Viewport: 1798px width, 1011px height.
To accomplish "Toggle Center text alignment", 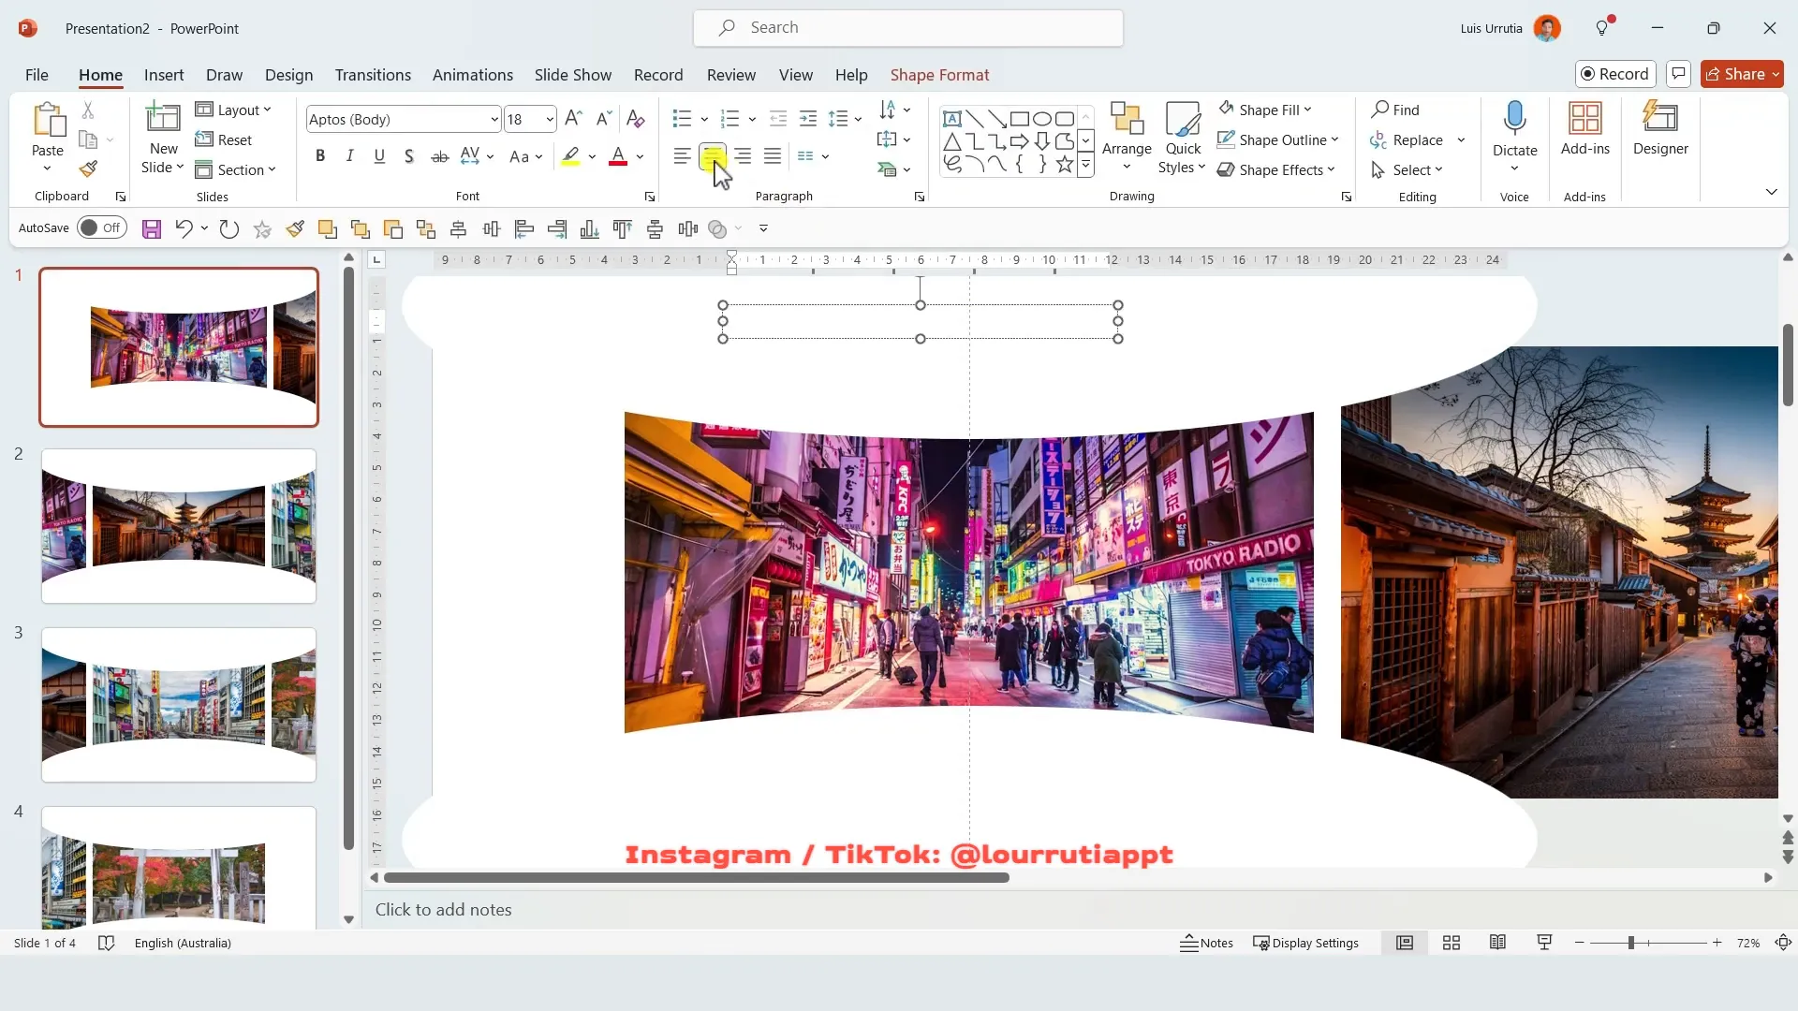I will 713,156.
